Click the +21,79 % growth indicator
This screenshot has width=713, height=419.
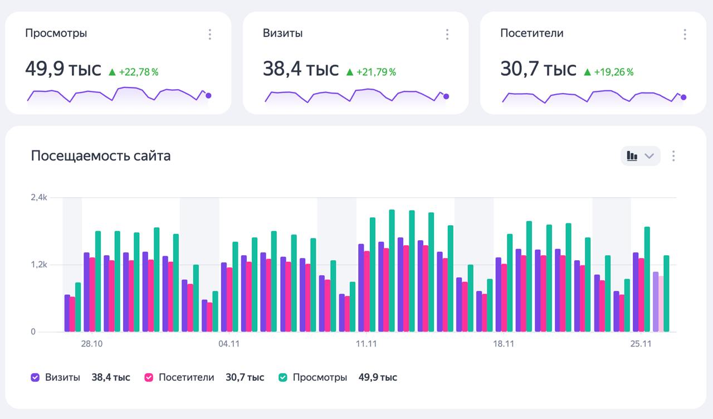(x=371, y=72)
